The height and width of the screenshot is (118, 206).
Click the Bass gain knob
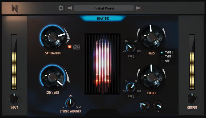coord(151,37)
